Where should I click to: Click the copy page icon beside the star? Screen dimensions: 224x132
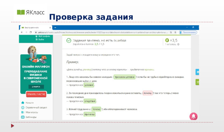point(171,32)
